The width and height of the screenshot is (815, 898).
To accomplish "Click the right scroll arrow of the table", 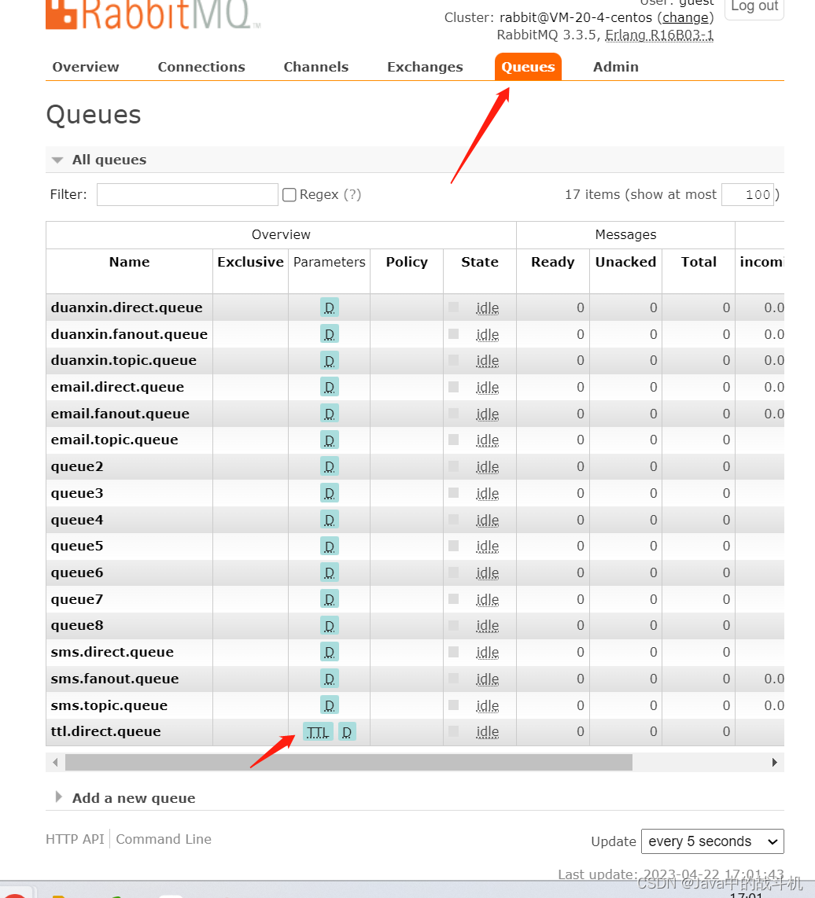I will 775,762.
